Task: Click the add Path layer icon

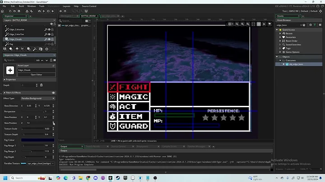Action: coord(23,49)
